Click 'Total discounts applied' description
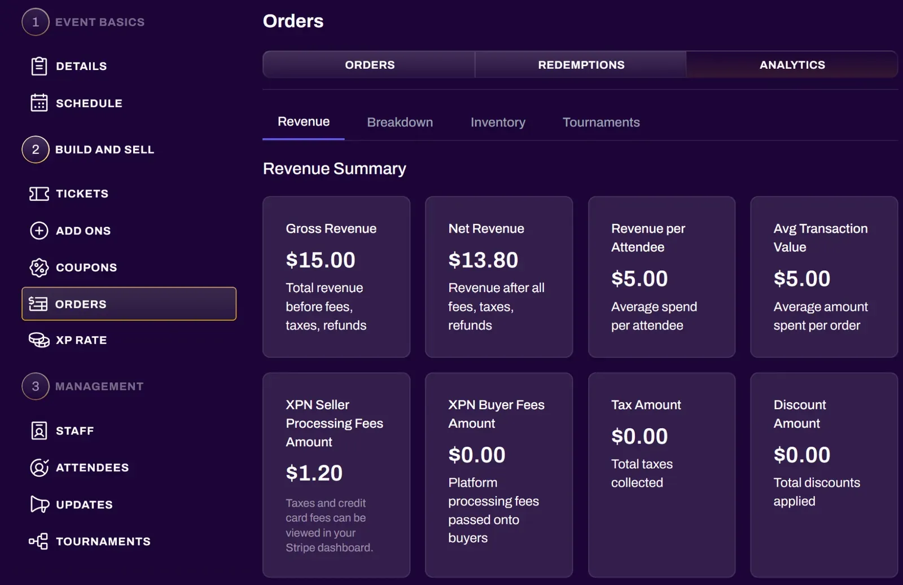Screen dimensions: 903x585 [817, 492]
